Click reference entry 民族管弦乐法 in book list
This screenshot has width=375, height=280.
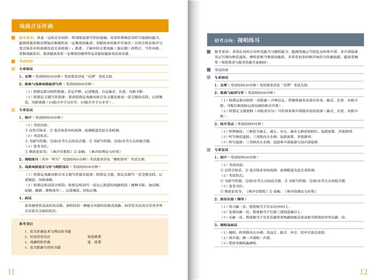pyautogui.click(x=41, y=237)
